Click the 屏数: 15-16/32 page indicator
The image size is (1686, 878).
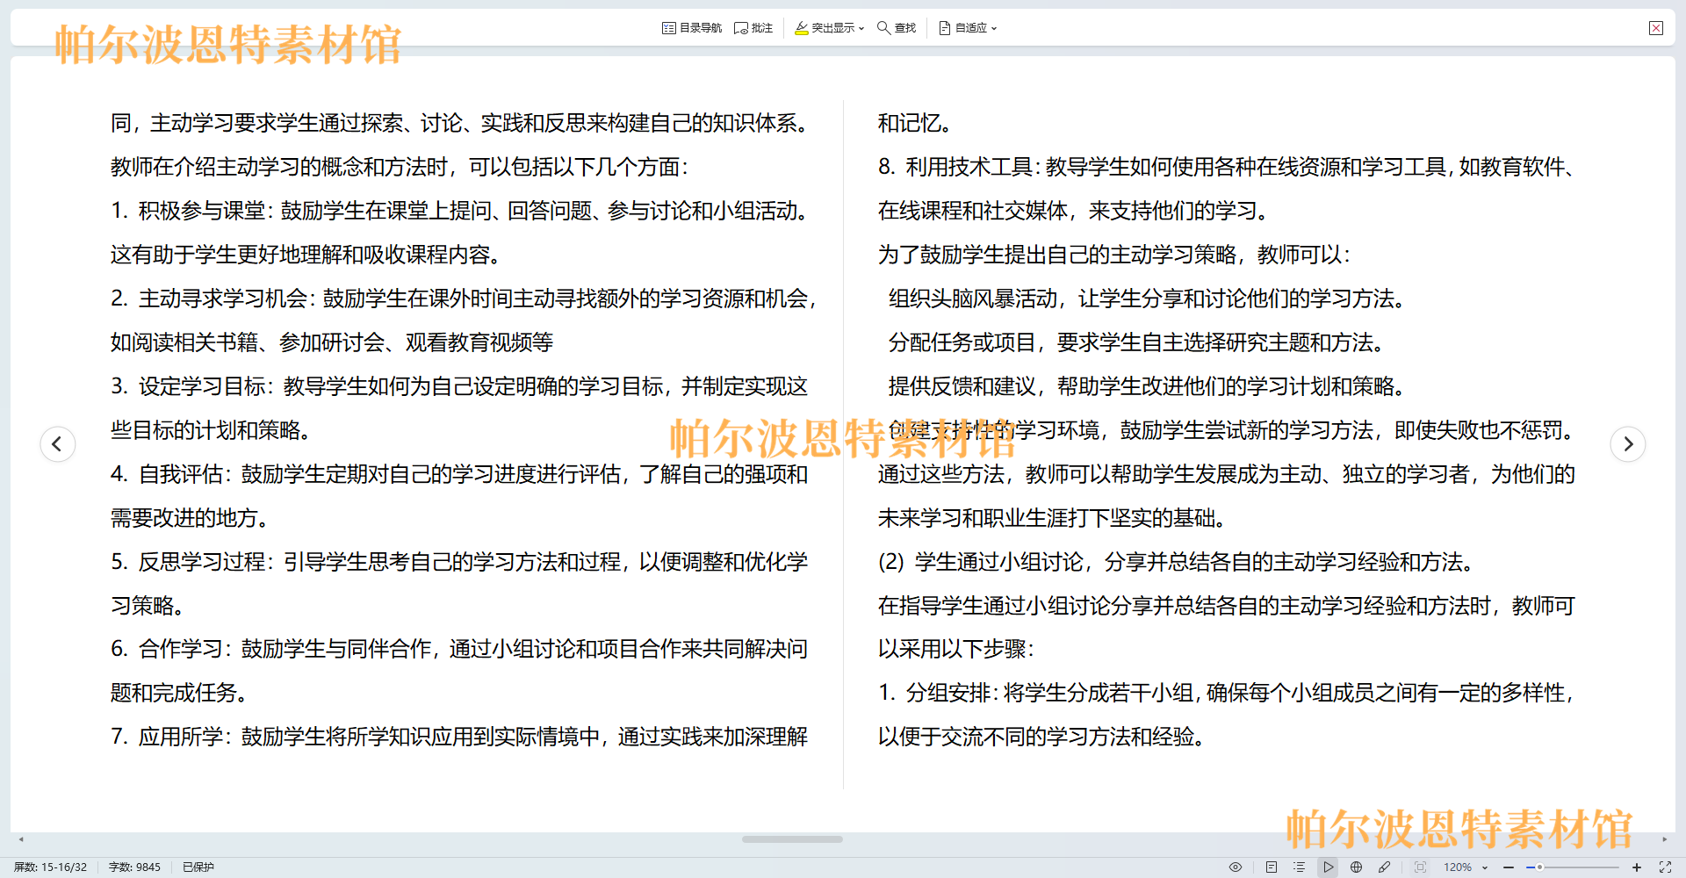(x=50, y=867)
